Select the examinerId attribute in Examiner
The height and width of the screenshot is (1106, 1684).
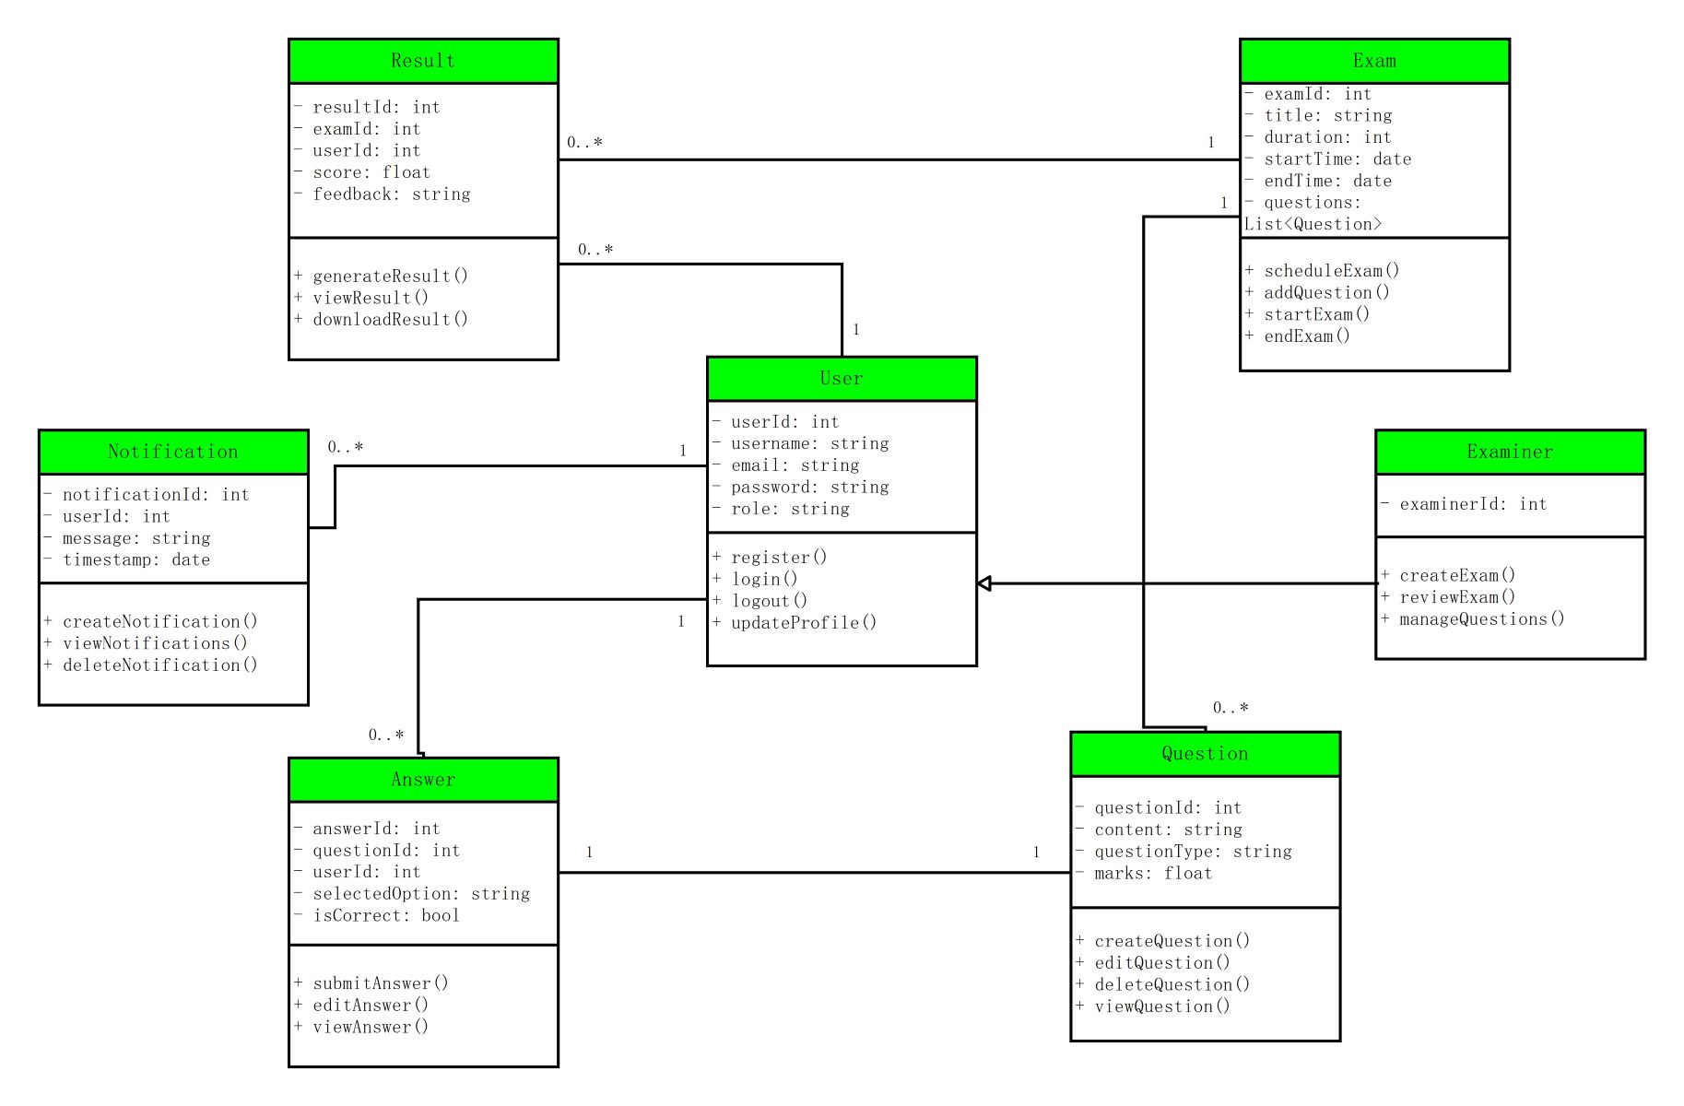[1447, 504]
